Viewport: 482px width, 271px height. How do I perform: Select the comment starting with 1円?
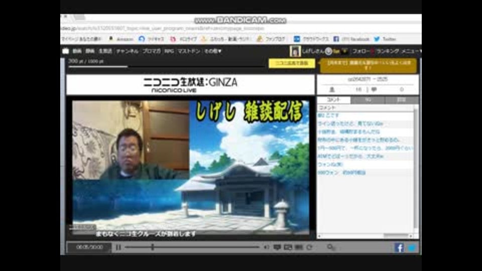[365, 148]
